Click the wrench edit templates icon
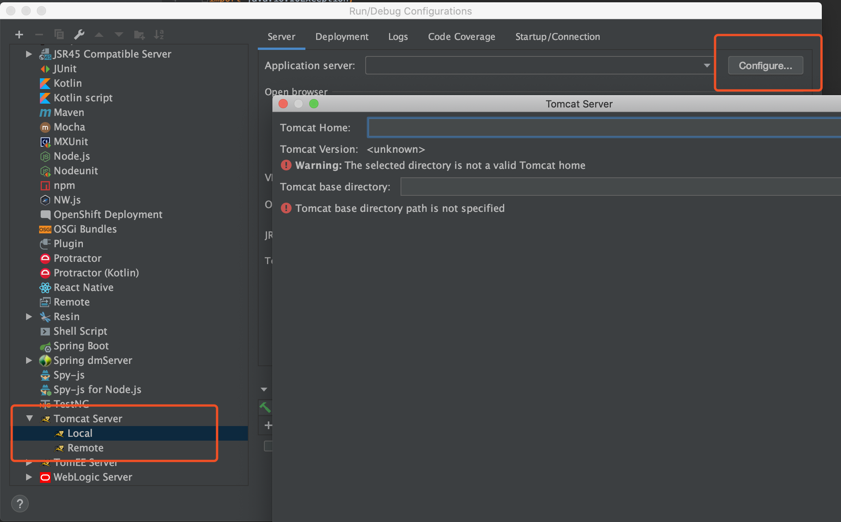This screenshot has height=522, width=841. [x=79, y=35]
